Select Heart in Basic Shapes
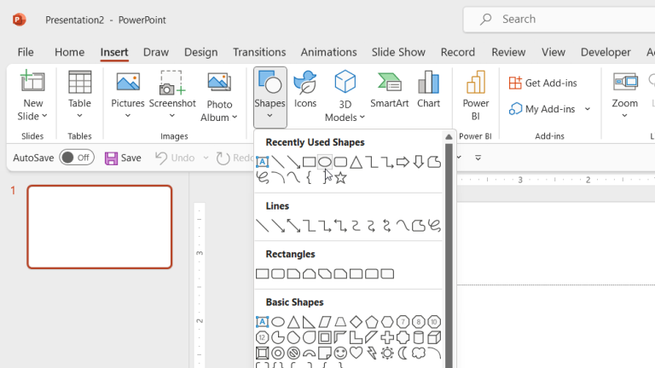655x368 pixels. (356, 354)
